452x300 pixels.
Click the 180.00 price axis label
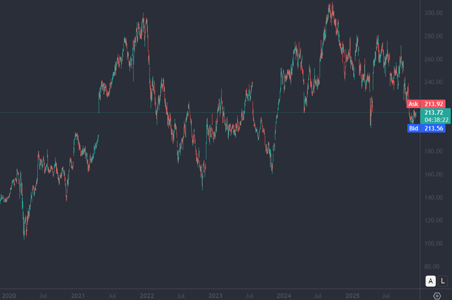pyautogui.click(x=433, y=151)
